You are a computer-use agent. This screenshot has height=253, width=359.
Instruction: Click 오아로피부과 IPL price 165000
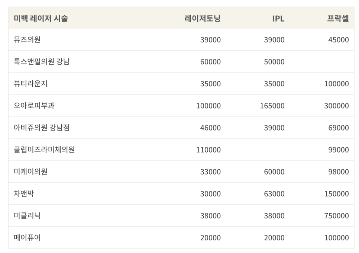pos(272,106)
